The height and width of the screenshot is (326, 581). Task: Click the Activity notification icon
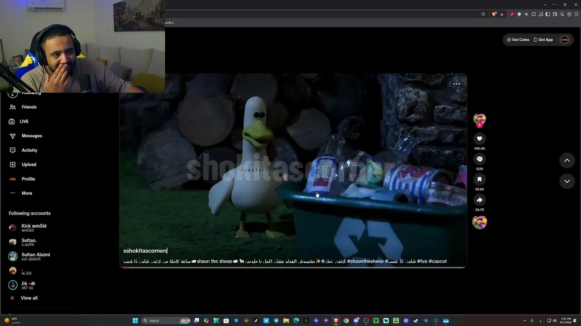tap(12, 150)
